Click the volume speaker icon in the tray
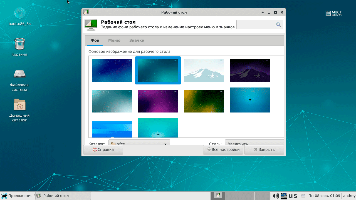The height and width of the screenshot is (200, 356). pos(275,196)
